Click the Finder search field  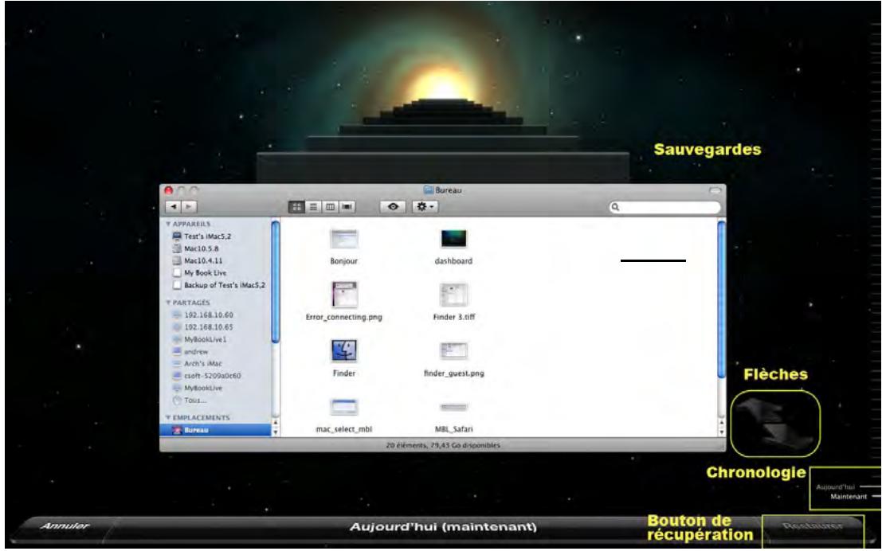click(664, 207)
